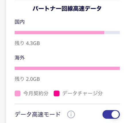Click the magenta データチャージ分 legend swatch
Image resolution: width=127 pixels, height=123 pixels.
(x=57, y=93)
